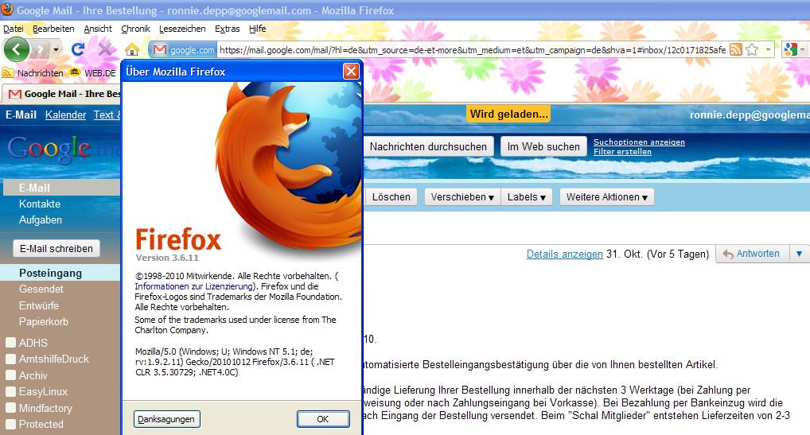Open Informationen zur Lizenzierung link

click(193, 286)
